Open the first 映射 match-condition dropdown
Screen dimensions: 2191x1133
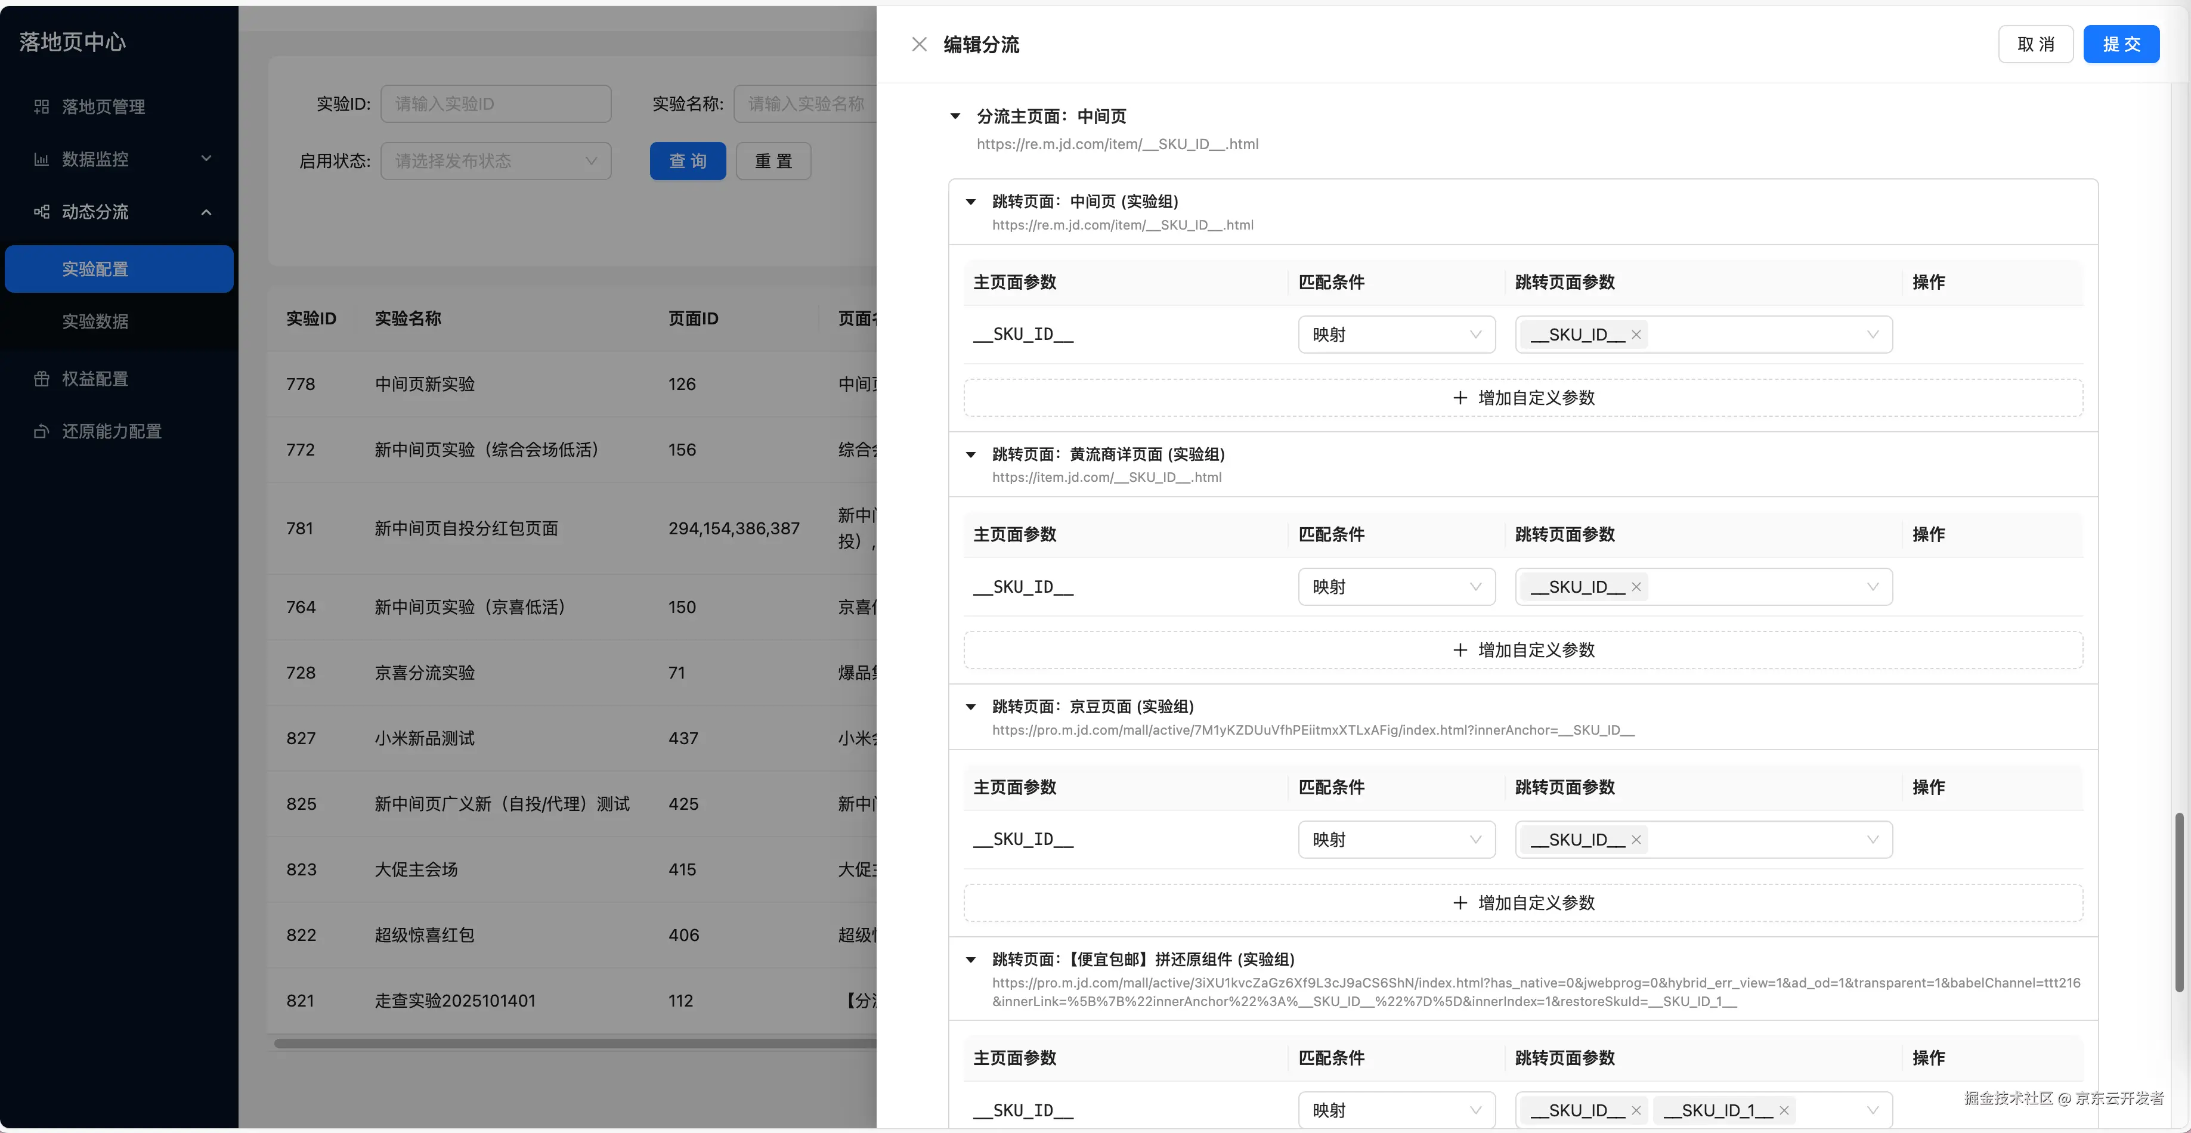point(1395,335)
